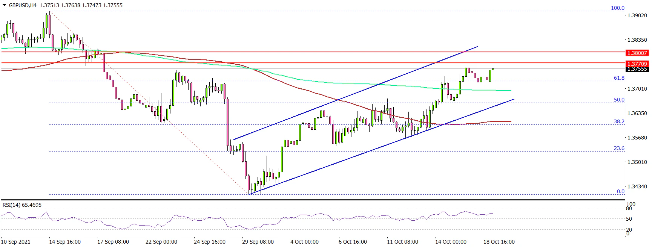Screen dimensions: 652x247
Task: Click the 50.0 Fibonacci level label
Action: click(619, 100)
